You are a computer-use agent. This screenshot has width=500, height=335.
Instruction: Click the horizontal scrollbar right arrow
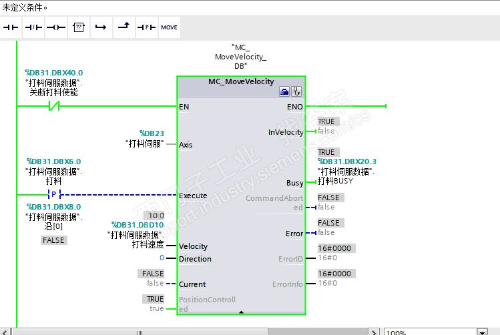374,332
